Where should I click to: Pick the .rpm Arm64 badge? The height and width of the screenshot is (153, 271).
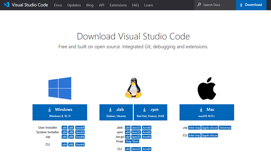pyautogui.click(x=147, y=132)
